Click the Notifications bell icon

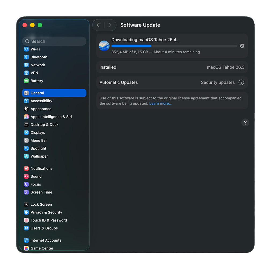[x=26, y=168]
